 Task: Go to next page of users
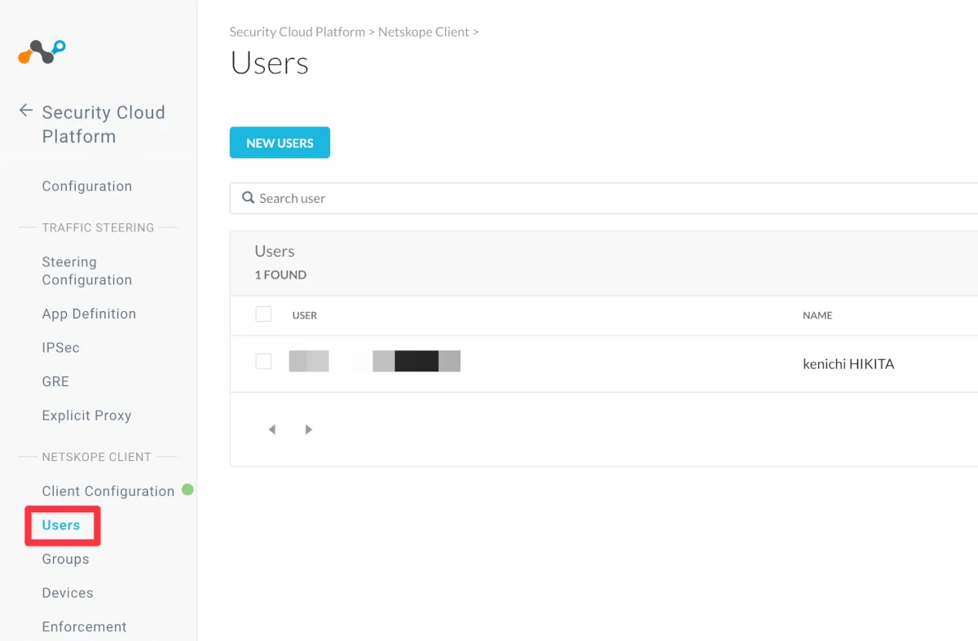point(308,429)
